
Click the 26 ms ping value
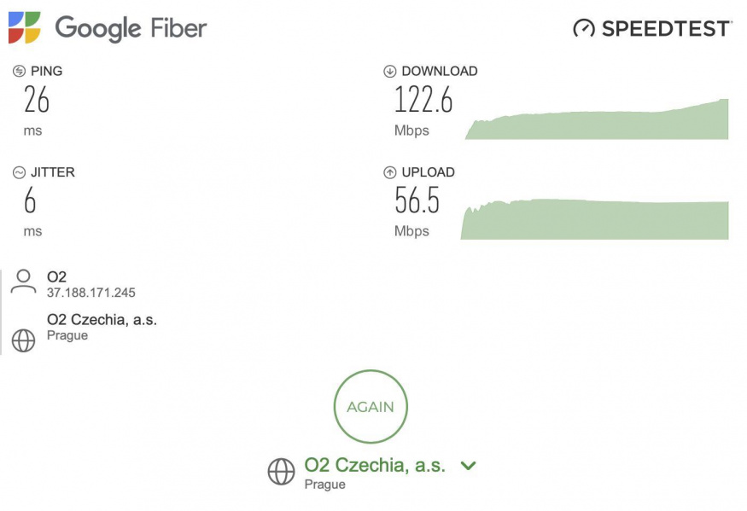coord(37,101)
